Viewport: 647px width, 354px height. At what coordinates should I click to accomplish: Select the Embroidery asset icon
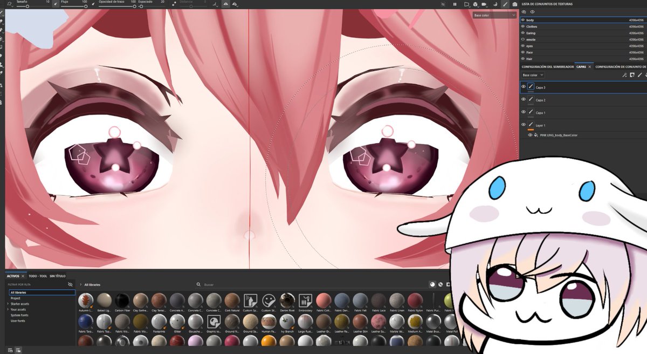click(x=305, y=301)
